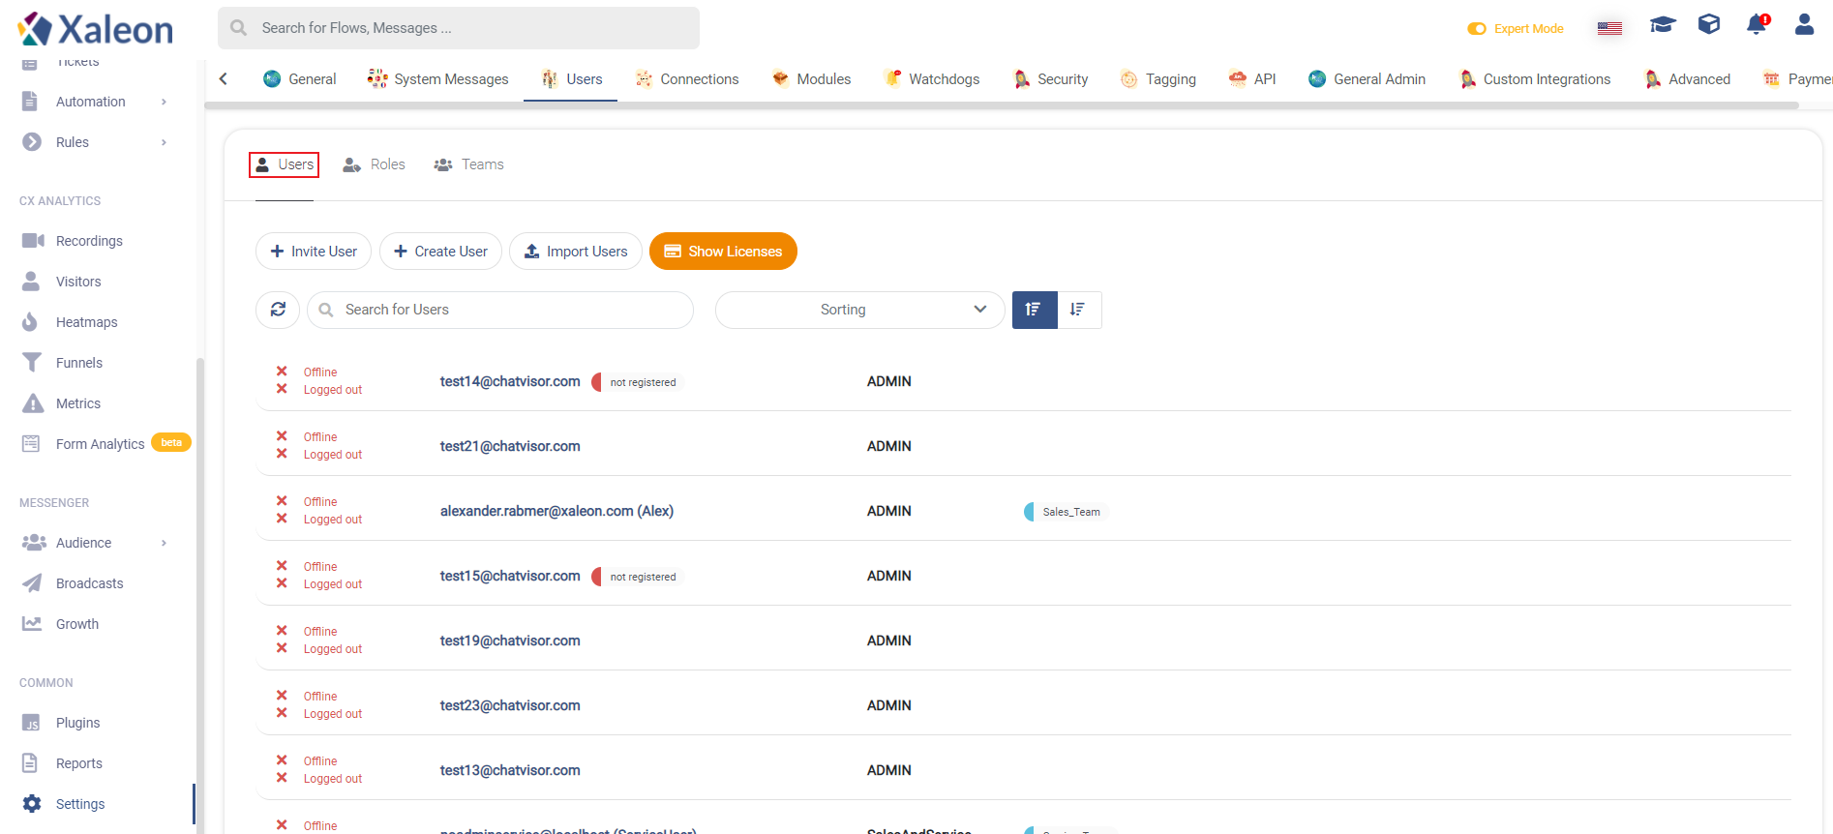The width and height of the screenshot is (1833, 834).
Task: Click the Plugins JS icon
Action: 31,723
